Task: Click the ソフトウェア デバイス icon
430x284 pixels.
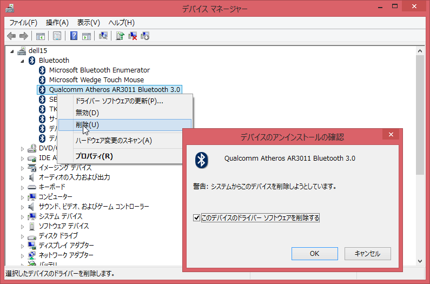Action: click(32, 226)
